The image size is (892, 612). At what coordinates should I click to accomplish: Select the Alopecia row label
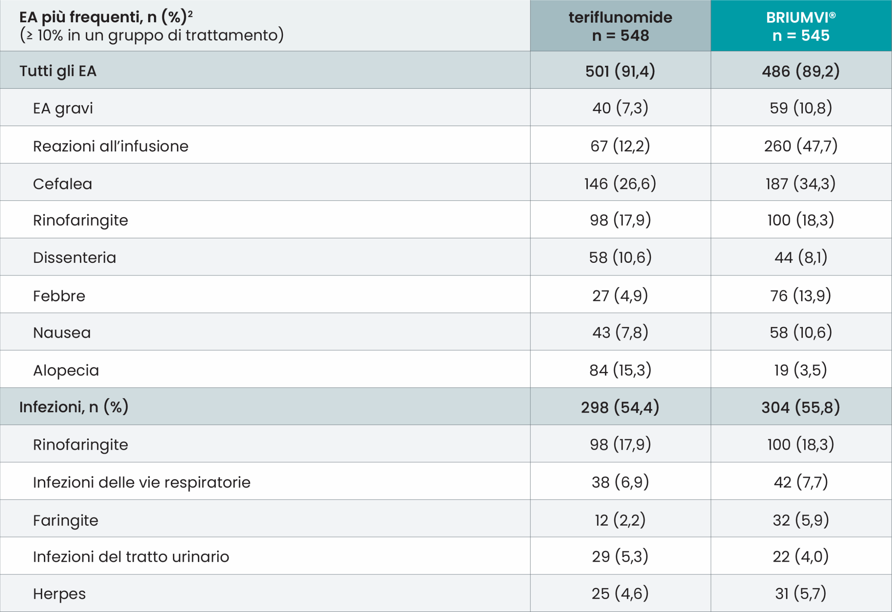66,370
